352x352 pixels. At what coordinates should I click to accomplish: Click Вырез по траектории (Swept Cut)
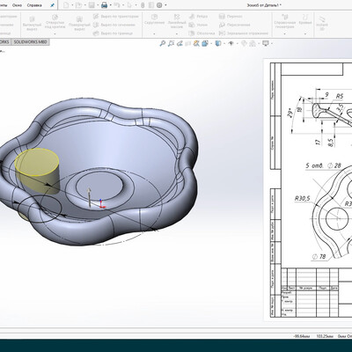pyautogui.click(x=116, y=17)
